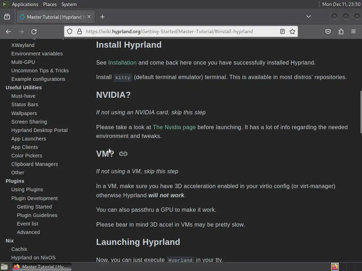
Task: Open Hyprland Desktop Portal page
Action: [40, 130]
